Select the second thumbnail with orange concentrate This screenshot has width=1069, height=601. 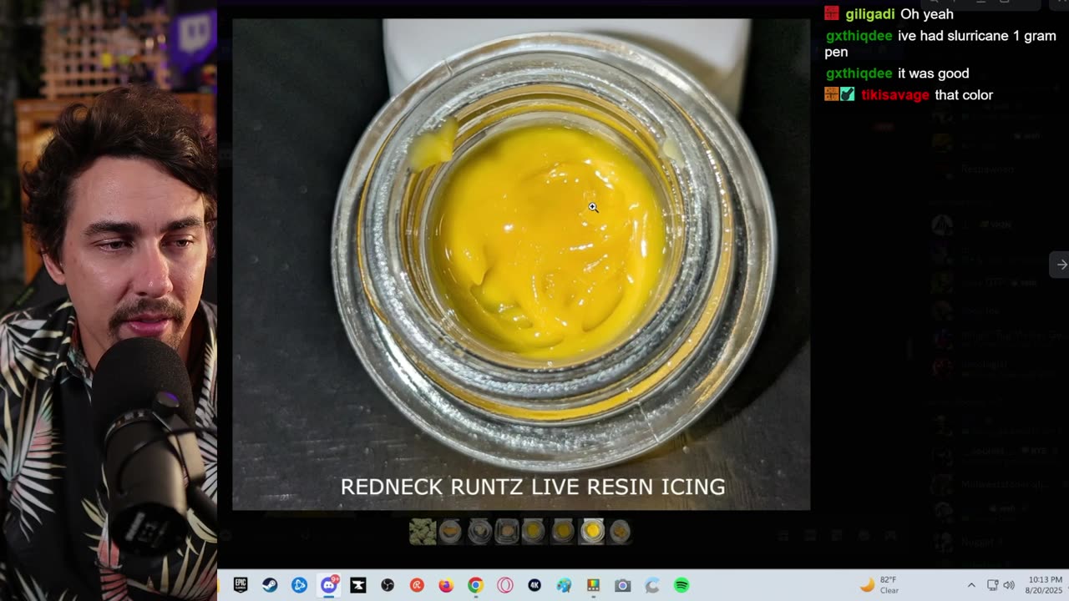pos(450,531)
